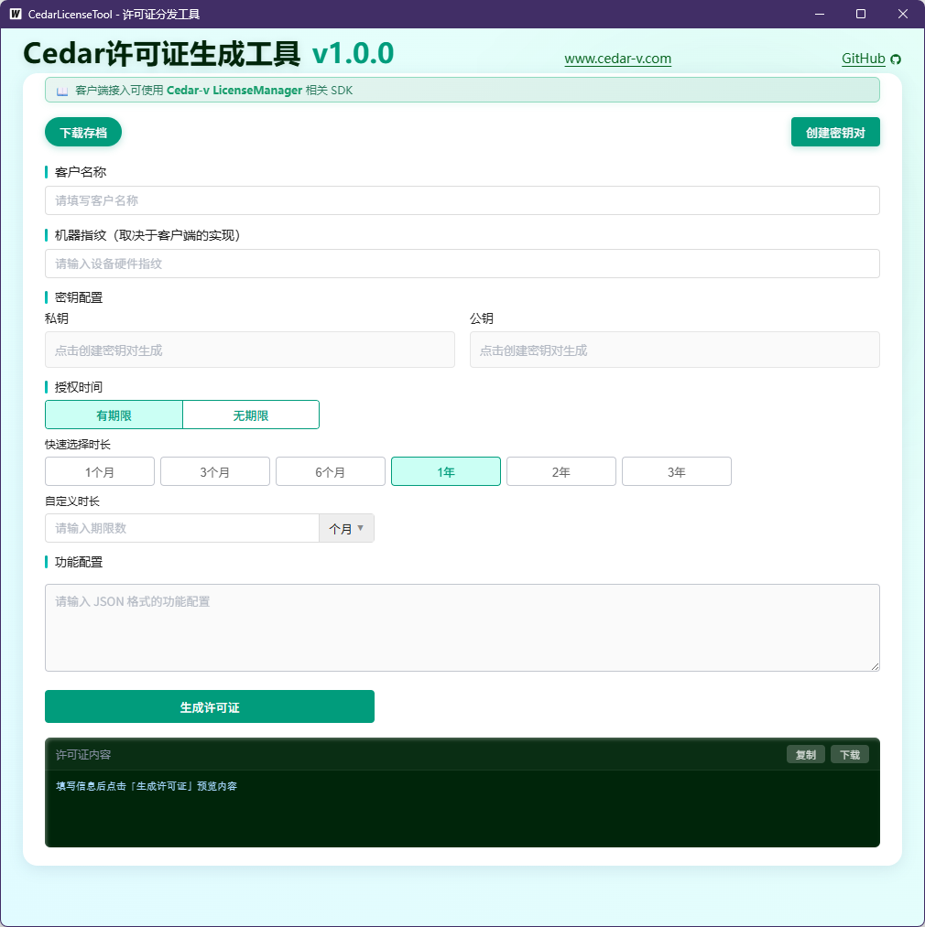Open the 个月 duration unit dropdown
Image resolution: width=925 pixels, height=927 pixels.
347,528
